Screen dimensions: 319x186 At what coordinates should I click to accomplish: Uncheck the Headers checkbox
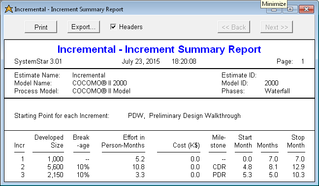click(113, 27)
